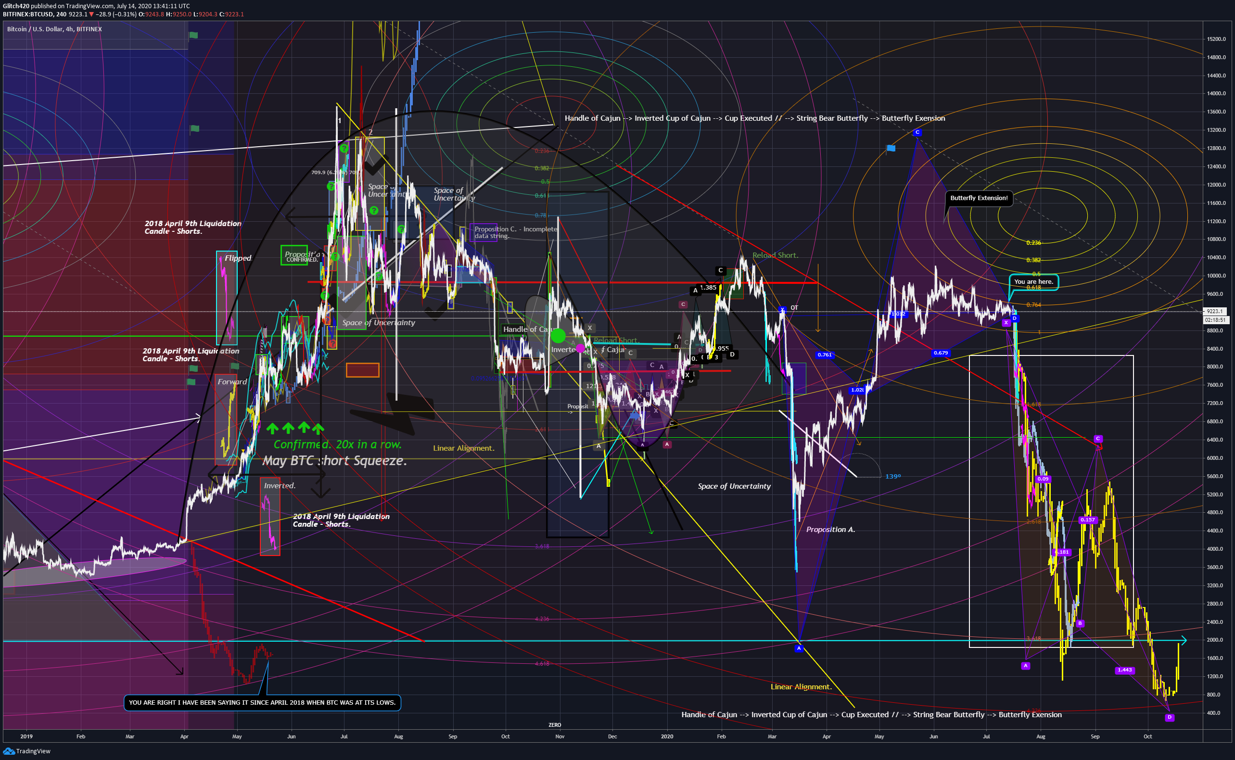This screenshot has width=1235, height=760.
Task: Click the black C point label above 1.385
Action: pos(720,270)
